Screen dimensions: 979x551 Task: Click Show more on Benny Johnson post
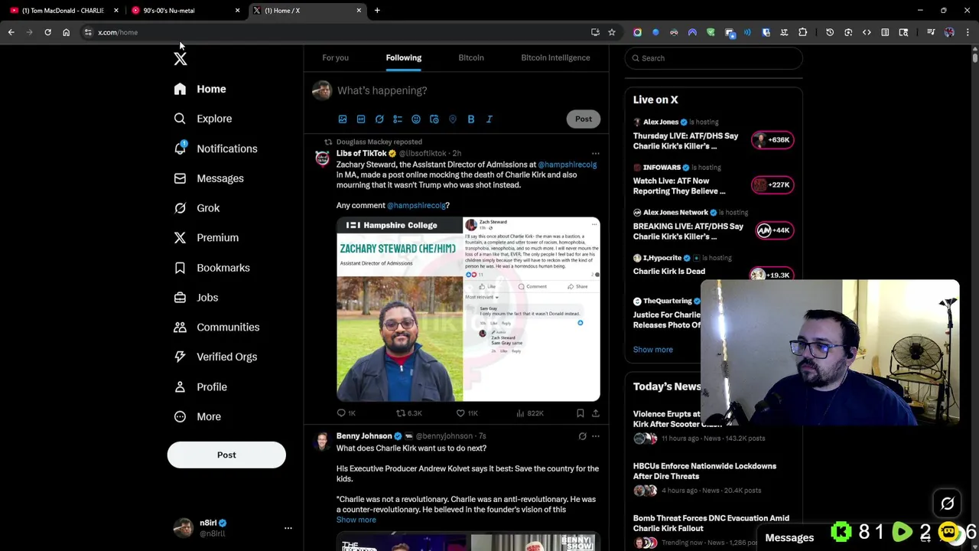(x=356, y=520)
